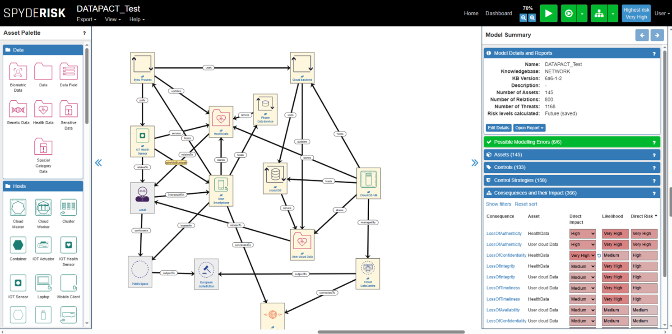Viewport: 672px width, 334px height.
Task: Open the Export menu
Action: pyautogui.click(x=86, y=19)
